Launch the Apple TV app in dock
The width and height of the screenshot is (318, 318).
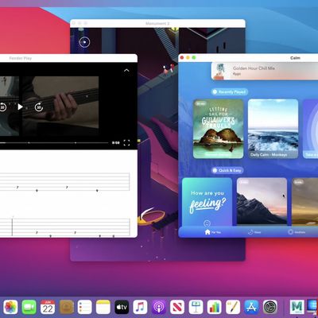pyautogui.click(x=122, y=307)
